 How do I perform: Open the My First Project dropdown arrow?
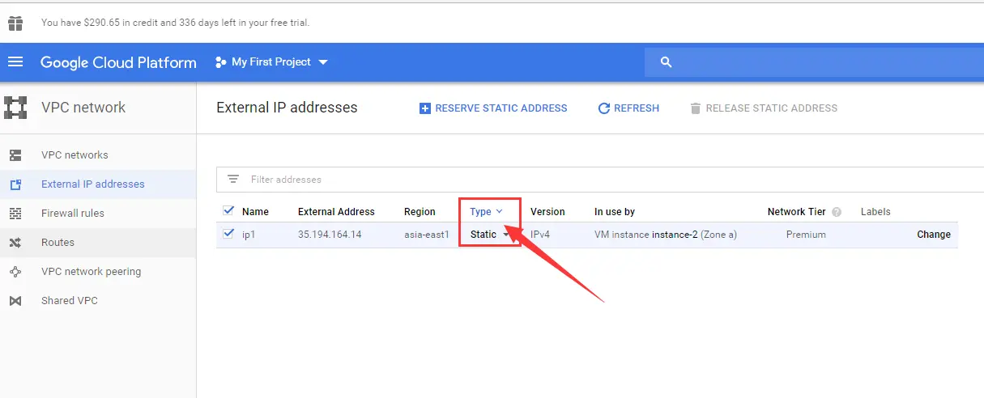pyautogui.click(x=323, y=62)
